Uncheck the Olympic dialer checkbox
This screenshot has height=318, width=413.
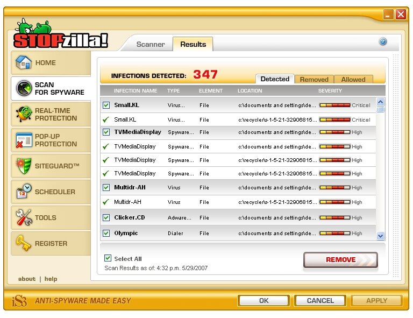pyautogui.click(x=106, y=233)
